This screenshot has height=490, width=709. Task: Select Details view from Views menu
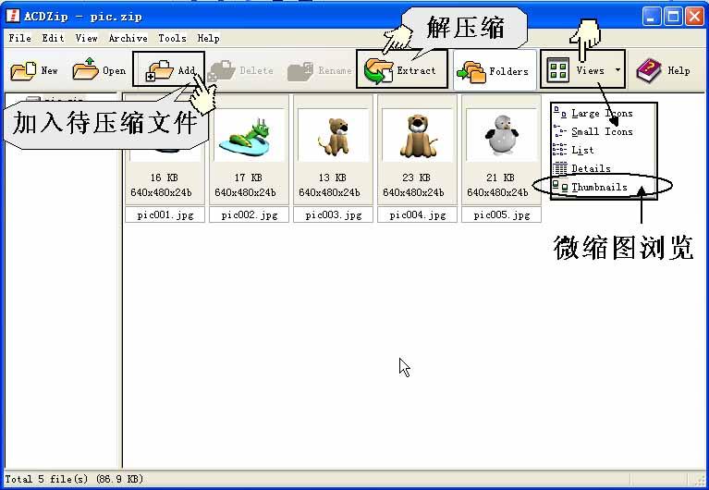590,168
